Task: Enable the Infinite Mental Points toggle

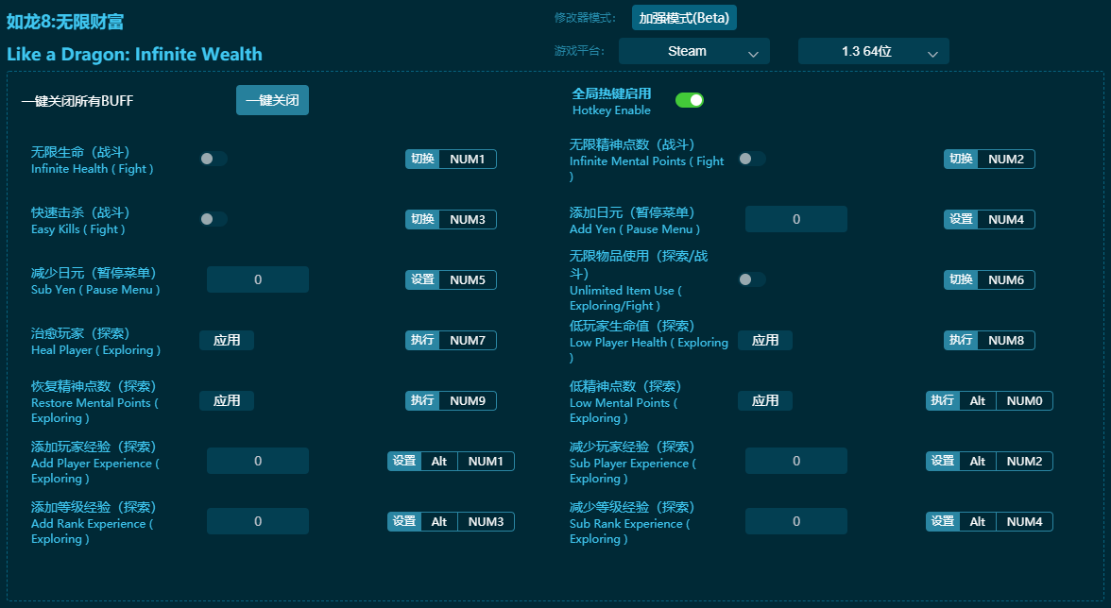Action: (x=753, y=160)
